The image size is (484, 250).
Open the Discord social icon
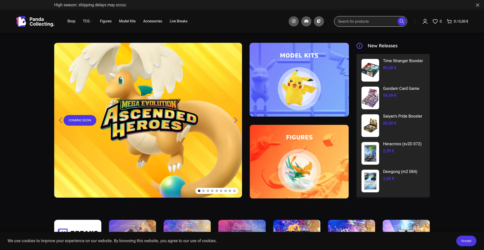306,21
